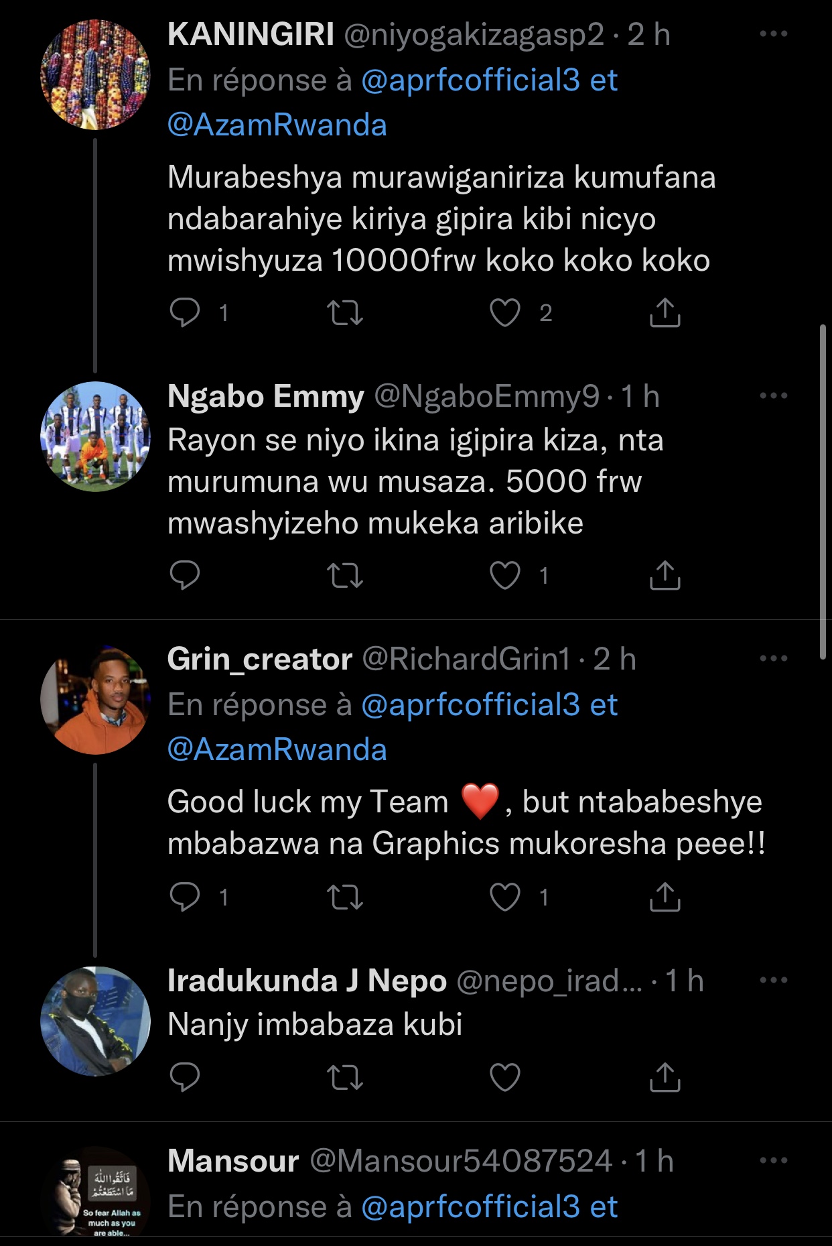Open more options on Grin_creator's tweet
The image size is (832, 1246).
click(x=773, y=659)
